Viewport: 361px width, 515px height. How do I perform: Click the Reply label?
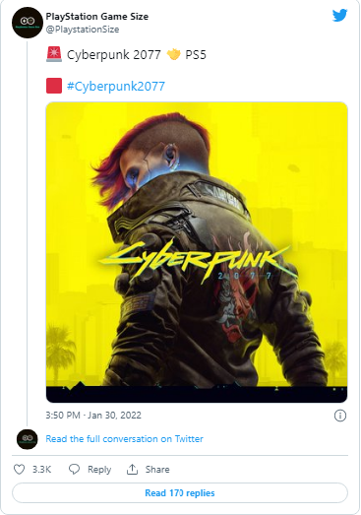tap(99, 470)
